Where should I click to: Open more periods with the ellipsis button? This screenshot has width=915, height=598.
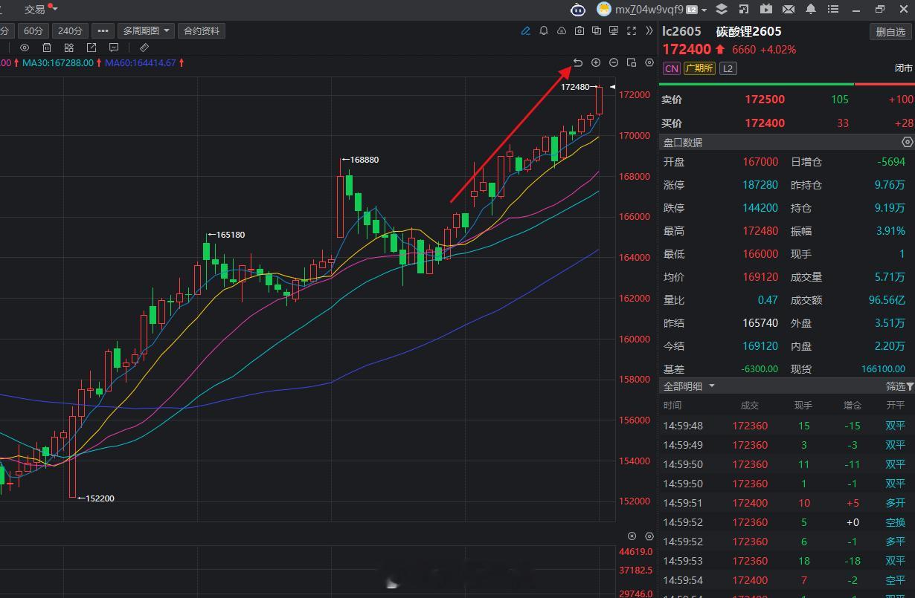[x=103, y=30]
